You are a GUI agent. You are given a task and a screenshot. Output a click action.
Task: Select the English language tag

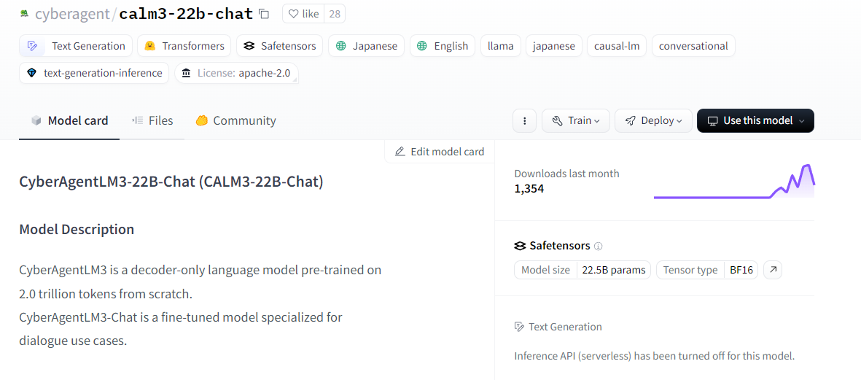click(x=443, y=45)
